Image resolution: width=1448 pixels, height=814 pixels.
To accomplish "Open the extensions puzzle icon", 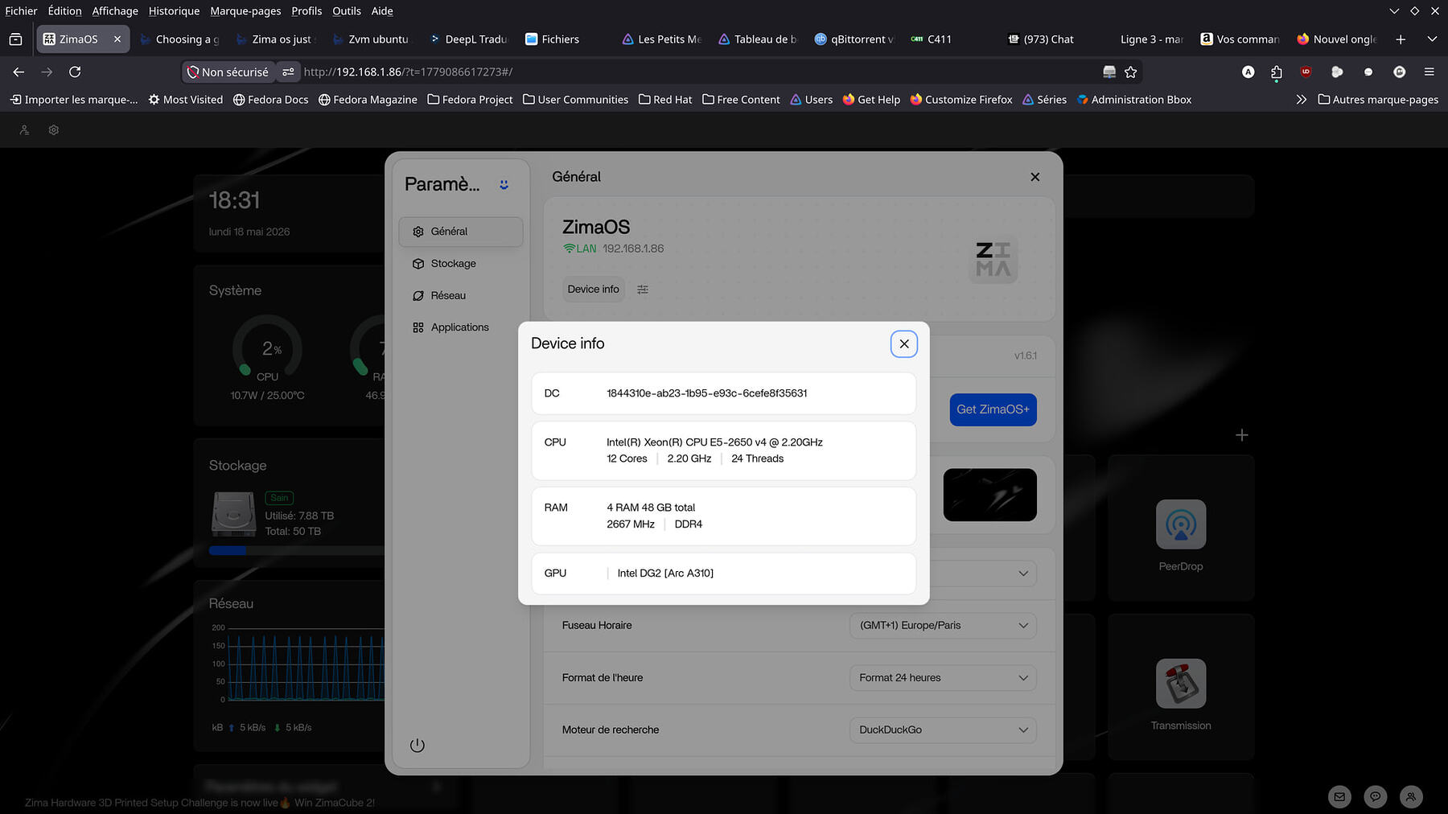I will coord(1277,72).
